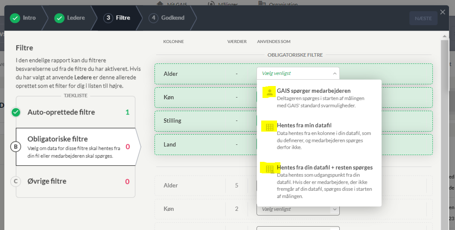The width and height of the screenshot is (455, 230).
Task: Click the scrollbar up arrow
Action: [x=445, y=36]
